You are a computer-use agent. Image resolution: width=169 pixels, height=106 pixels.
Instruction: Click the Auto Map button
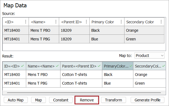[x=16, y=100]
